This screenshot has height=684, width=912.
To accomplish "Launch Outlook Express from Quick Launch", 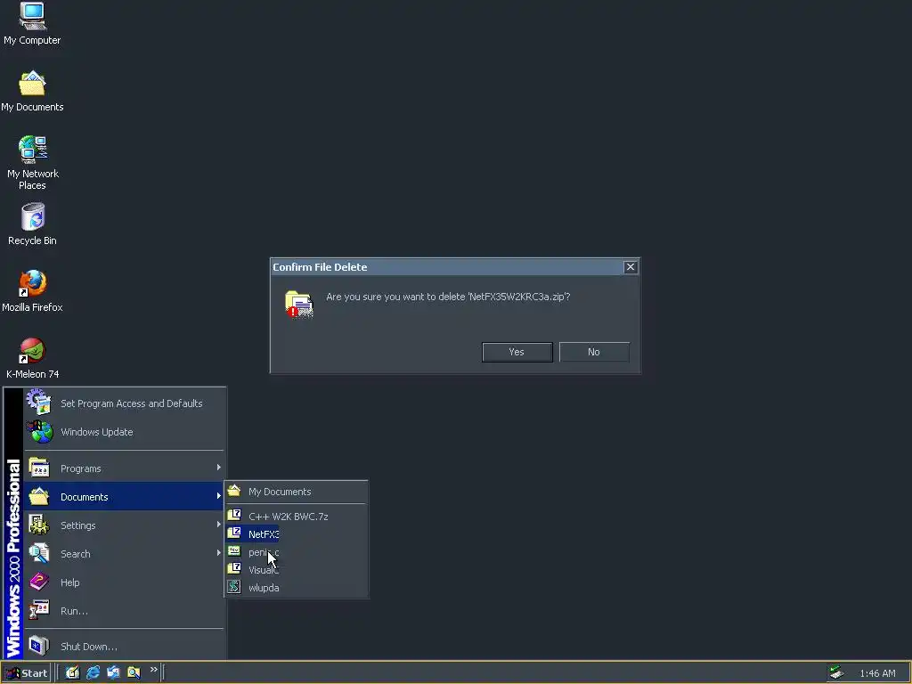I will coord(113,672).
